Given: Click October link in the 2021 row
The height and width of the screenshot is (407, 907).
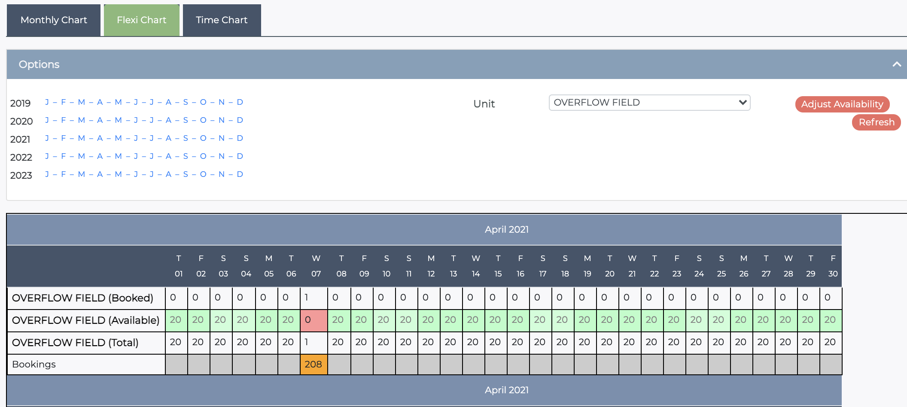Looking at the screenshot, I should coord(203,138).
